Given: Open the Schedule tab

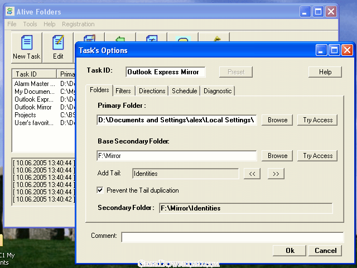Looking at the screenshot, I should (185, 91).
